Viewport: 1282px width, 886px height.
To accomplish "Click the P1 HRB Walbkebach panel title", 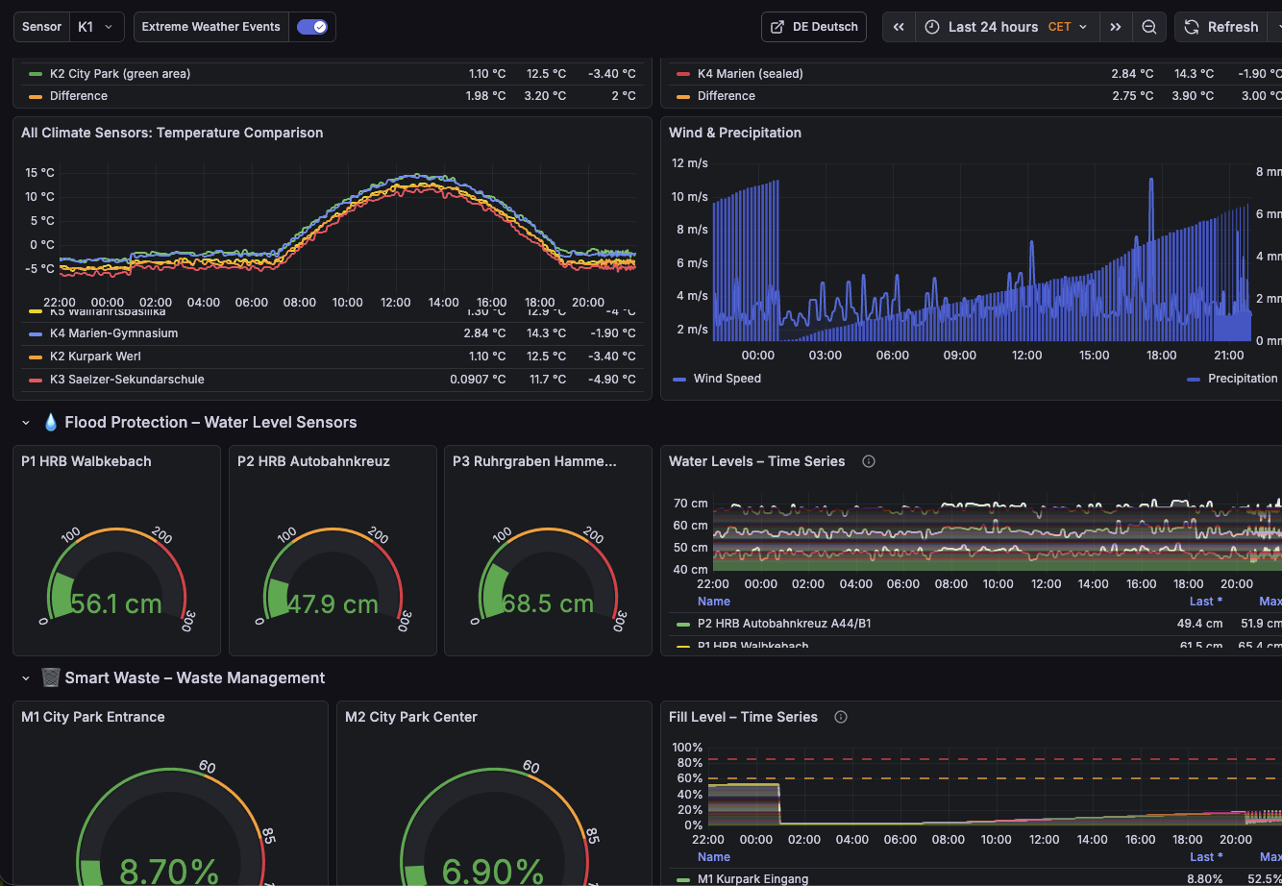I will click(x=86, y=461).
